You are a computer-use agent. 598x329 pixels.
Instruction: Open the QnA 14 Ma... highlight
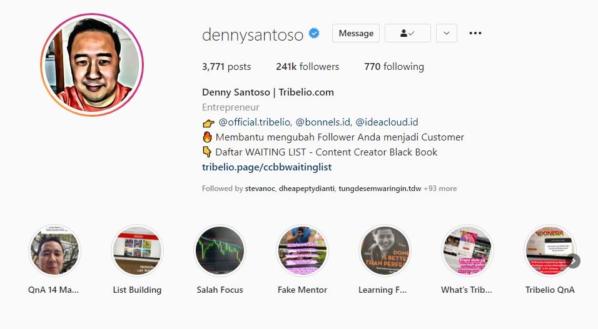pos(54,250)
